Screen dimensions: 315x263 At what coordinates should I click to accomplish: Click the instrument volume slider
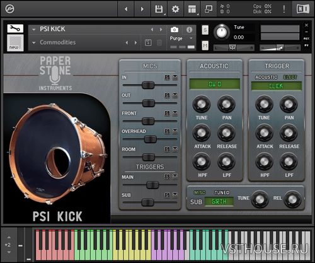pyautogui.click(x=280, y=48)
